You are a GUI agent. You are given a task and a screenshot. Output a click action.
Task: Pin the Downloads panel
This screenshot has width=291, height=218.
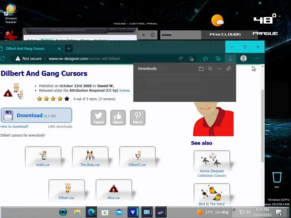(228, 69)
